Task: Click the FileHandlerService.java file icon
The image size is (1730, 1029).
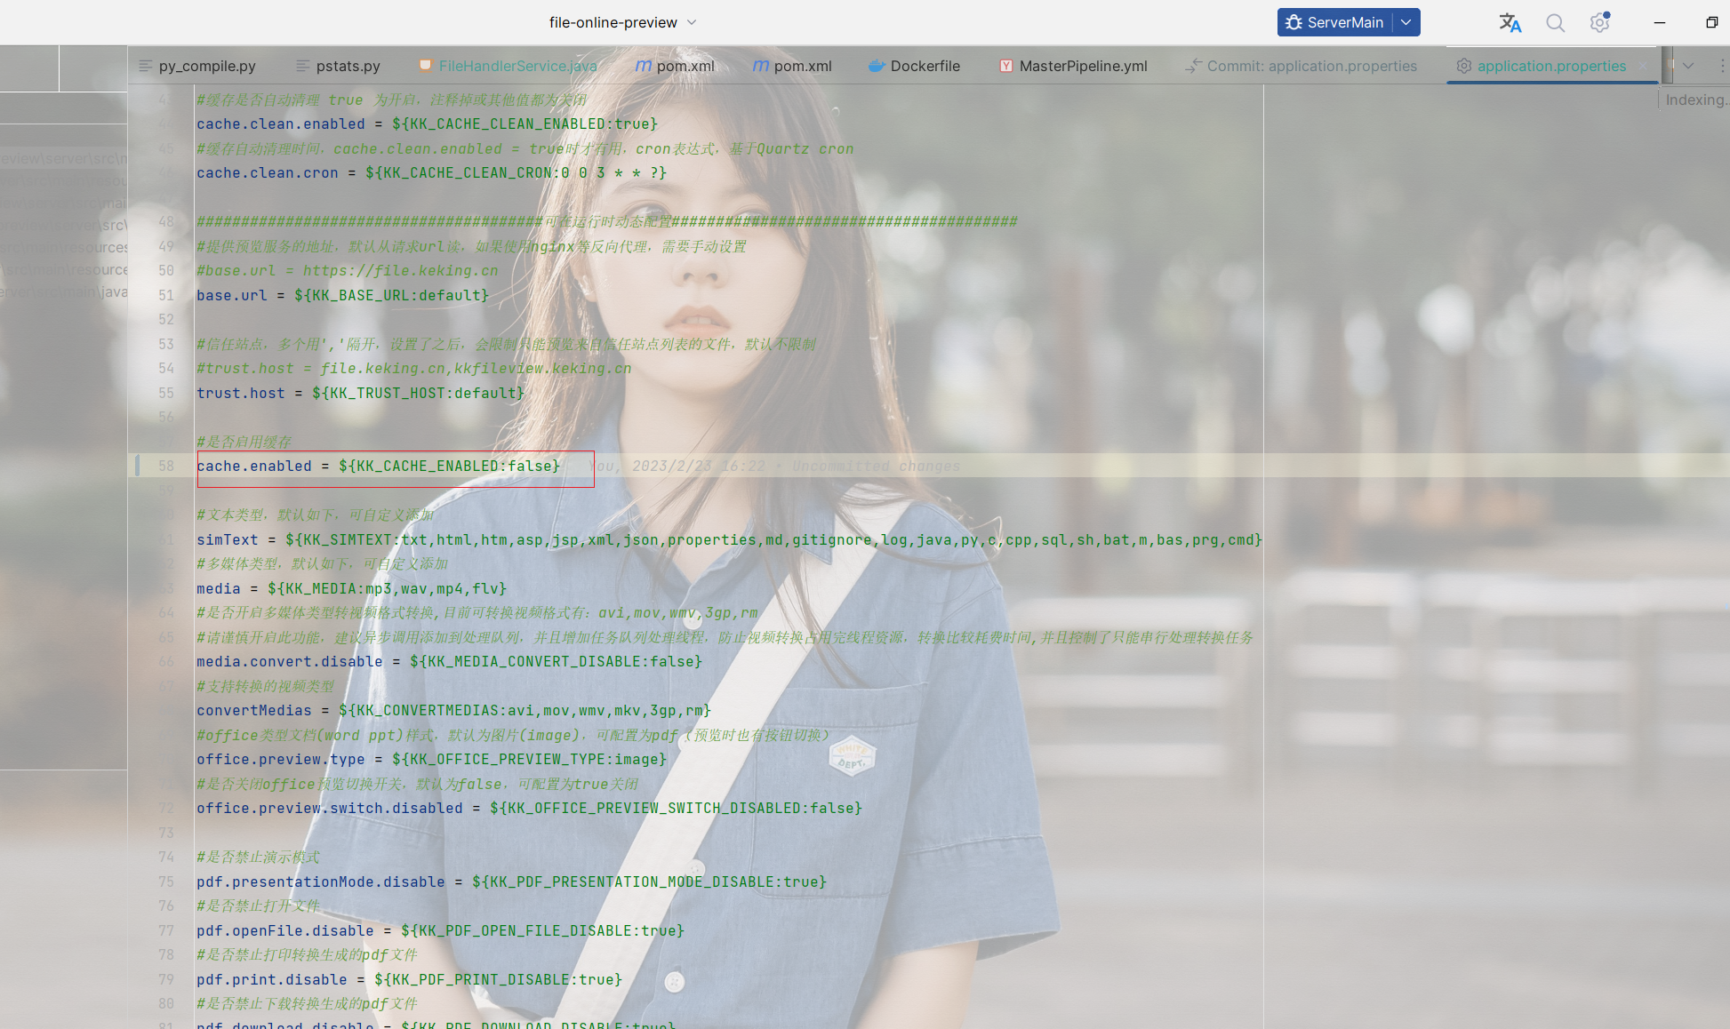Action: [426, 66]
